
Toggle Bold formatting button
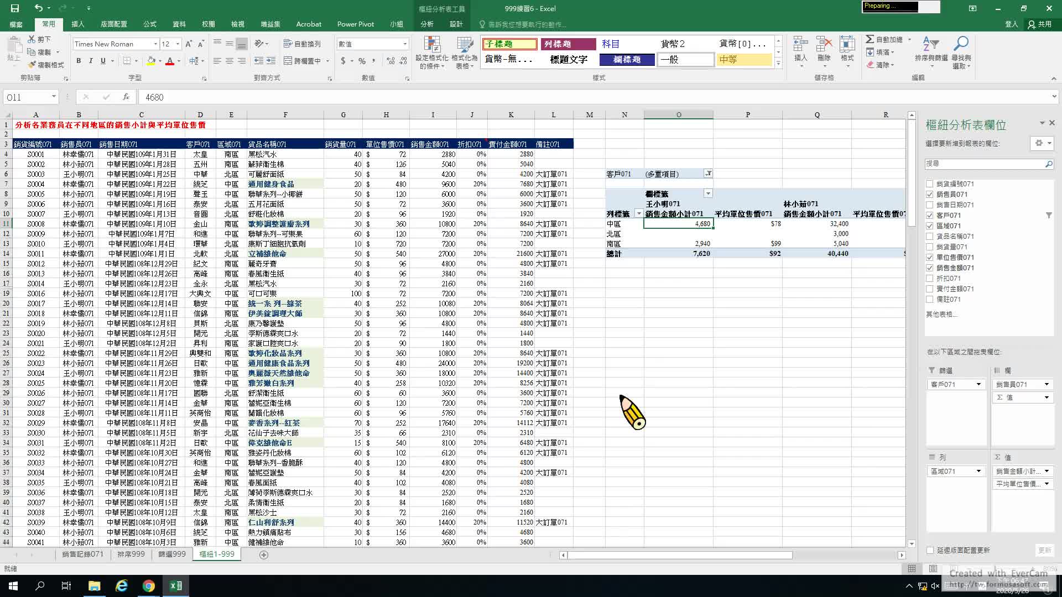point(79,61)
